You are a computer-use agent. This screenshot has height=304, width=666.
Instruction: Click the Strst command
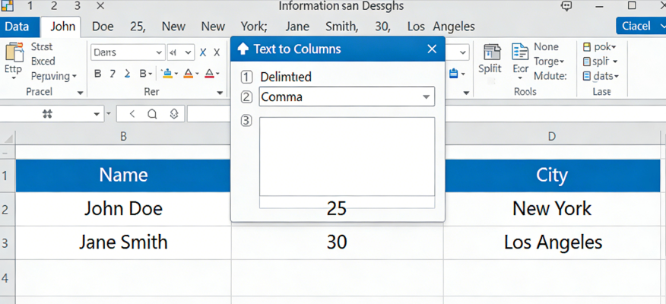(42, 46)
